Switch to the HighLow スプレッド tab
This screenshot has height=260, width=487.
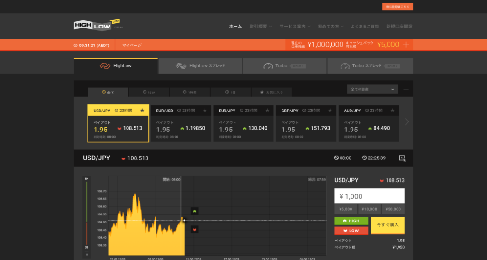coord(200,66)
